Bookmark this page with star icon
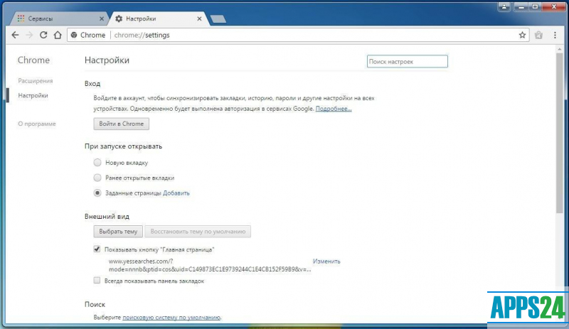The image size is (569, 329). click(522, 35)
